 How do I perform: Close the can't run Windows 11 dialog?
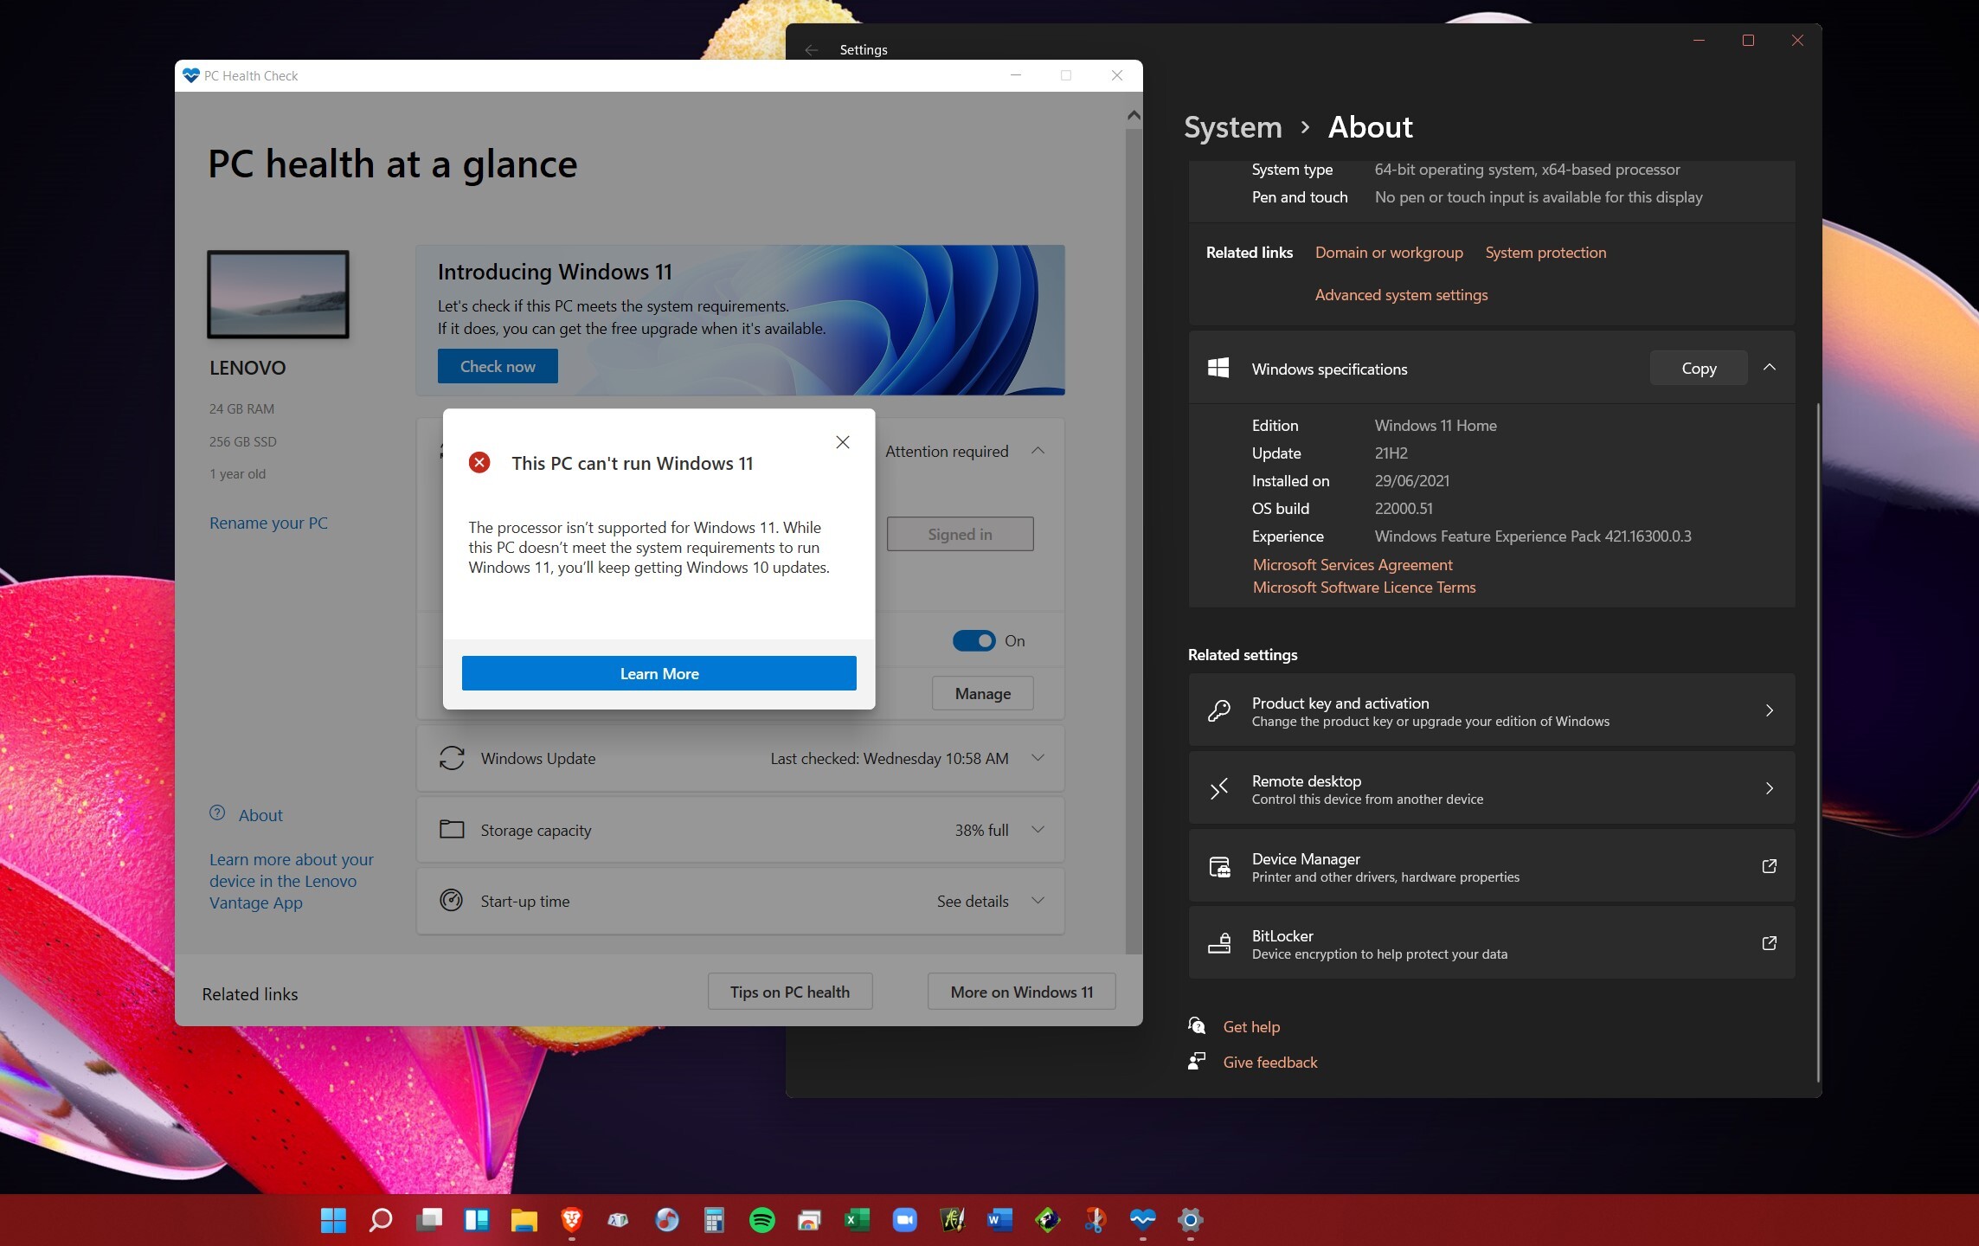842,442
